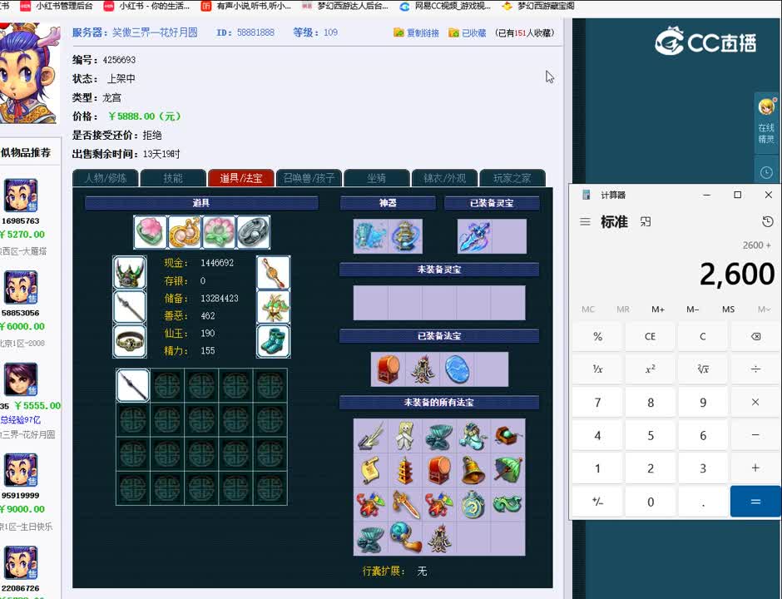Click the 总经验97亿 link
The height and width of the screenshot is (599, 782).
coord(21,420)
